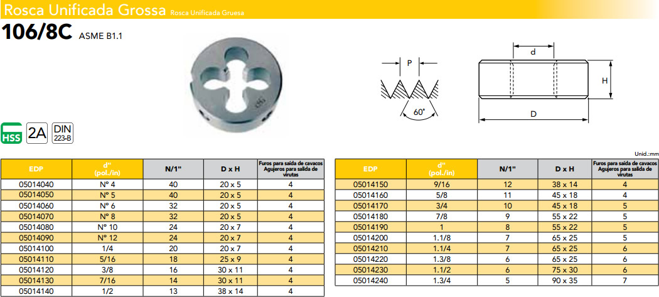This screenshot has width=659, height=297.
Task: Click the D x H header in the left table
Action: [230, 170]
